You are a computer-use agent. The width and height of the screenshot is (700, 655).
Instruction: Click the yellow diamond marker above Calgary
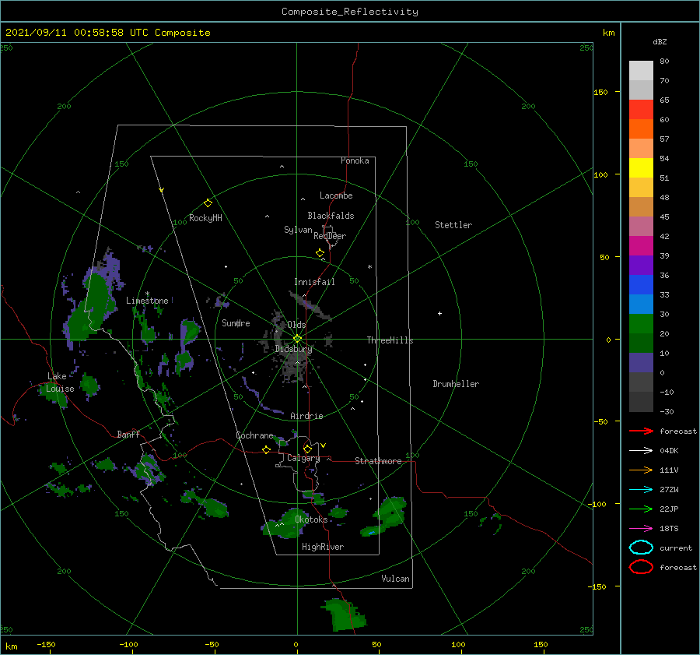[307, 449]
